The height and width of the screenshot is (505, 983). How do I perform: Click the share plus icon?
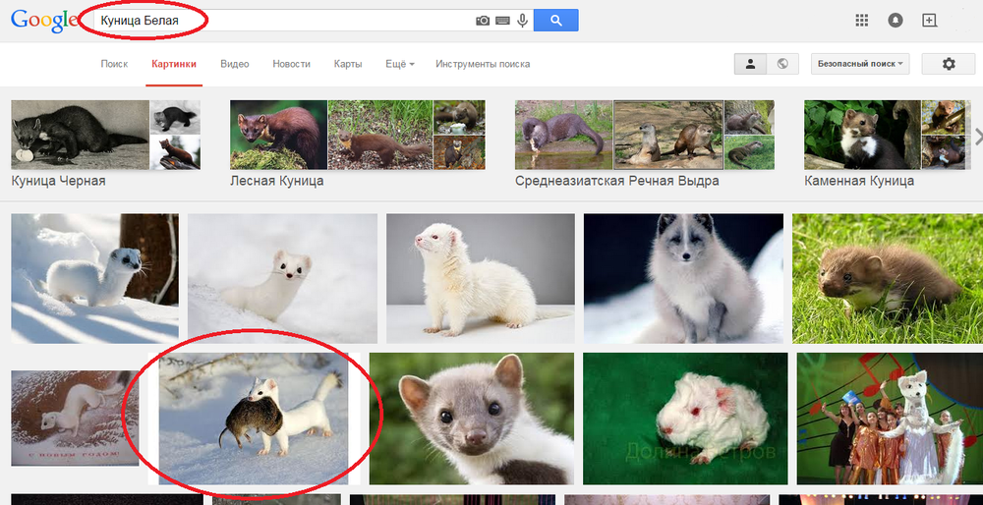coord(929,21)
